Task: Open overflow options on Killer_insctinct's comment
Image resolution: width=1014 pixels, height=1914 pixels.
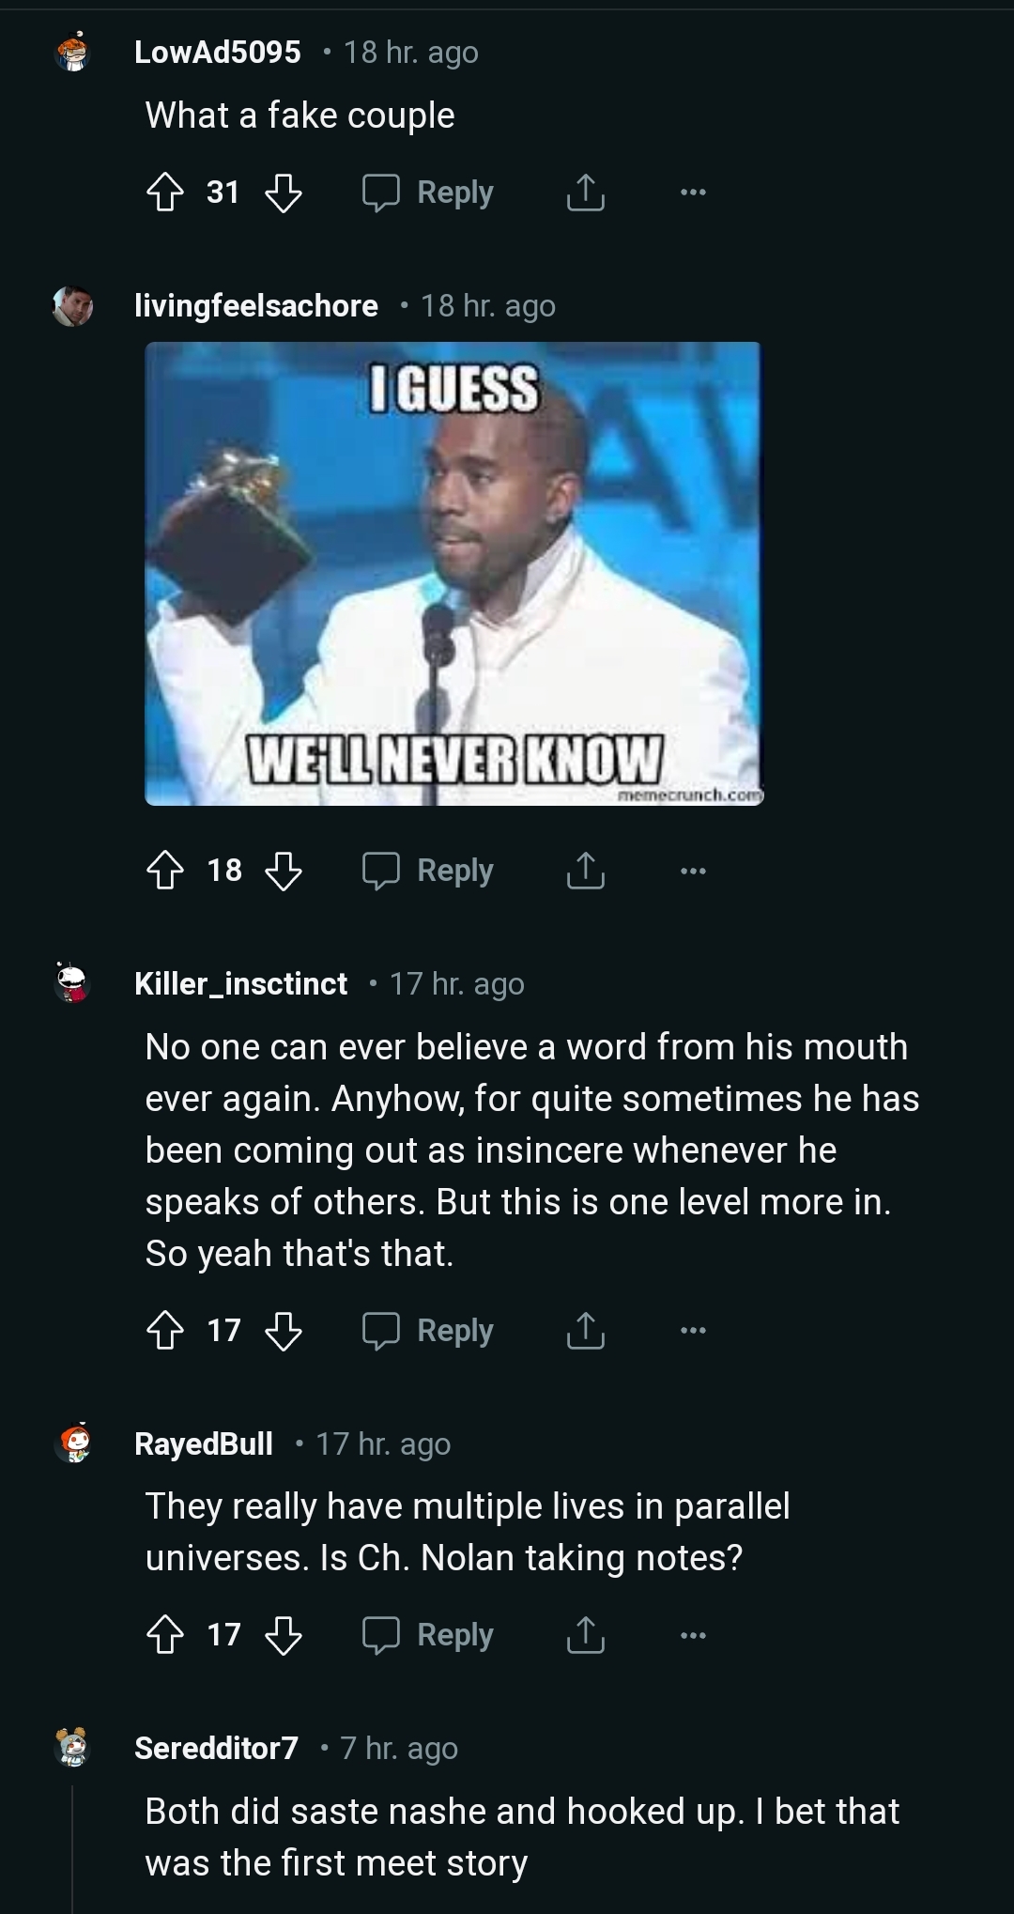Action: [x=691, y=1330]
